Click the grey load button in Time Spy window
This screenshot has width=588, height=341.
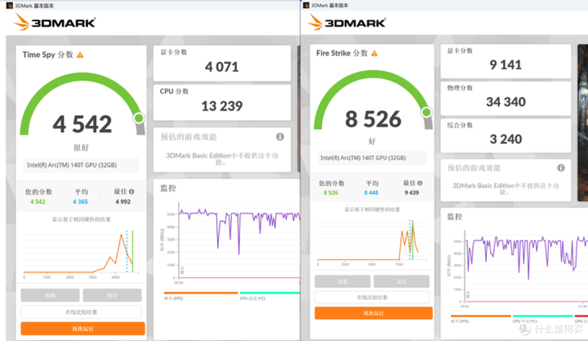click(x=50, y=295)
